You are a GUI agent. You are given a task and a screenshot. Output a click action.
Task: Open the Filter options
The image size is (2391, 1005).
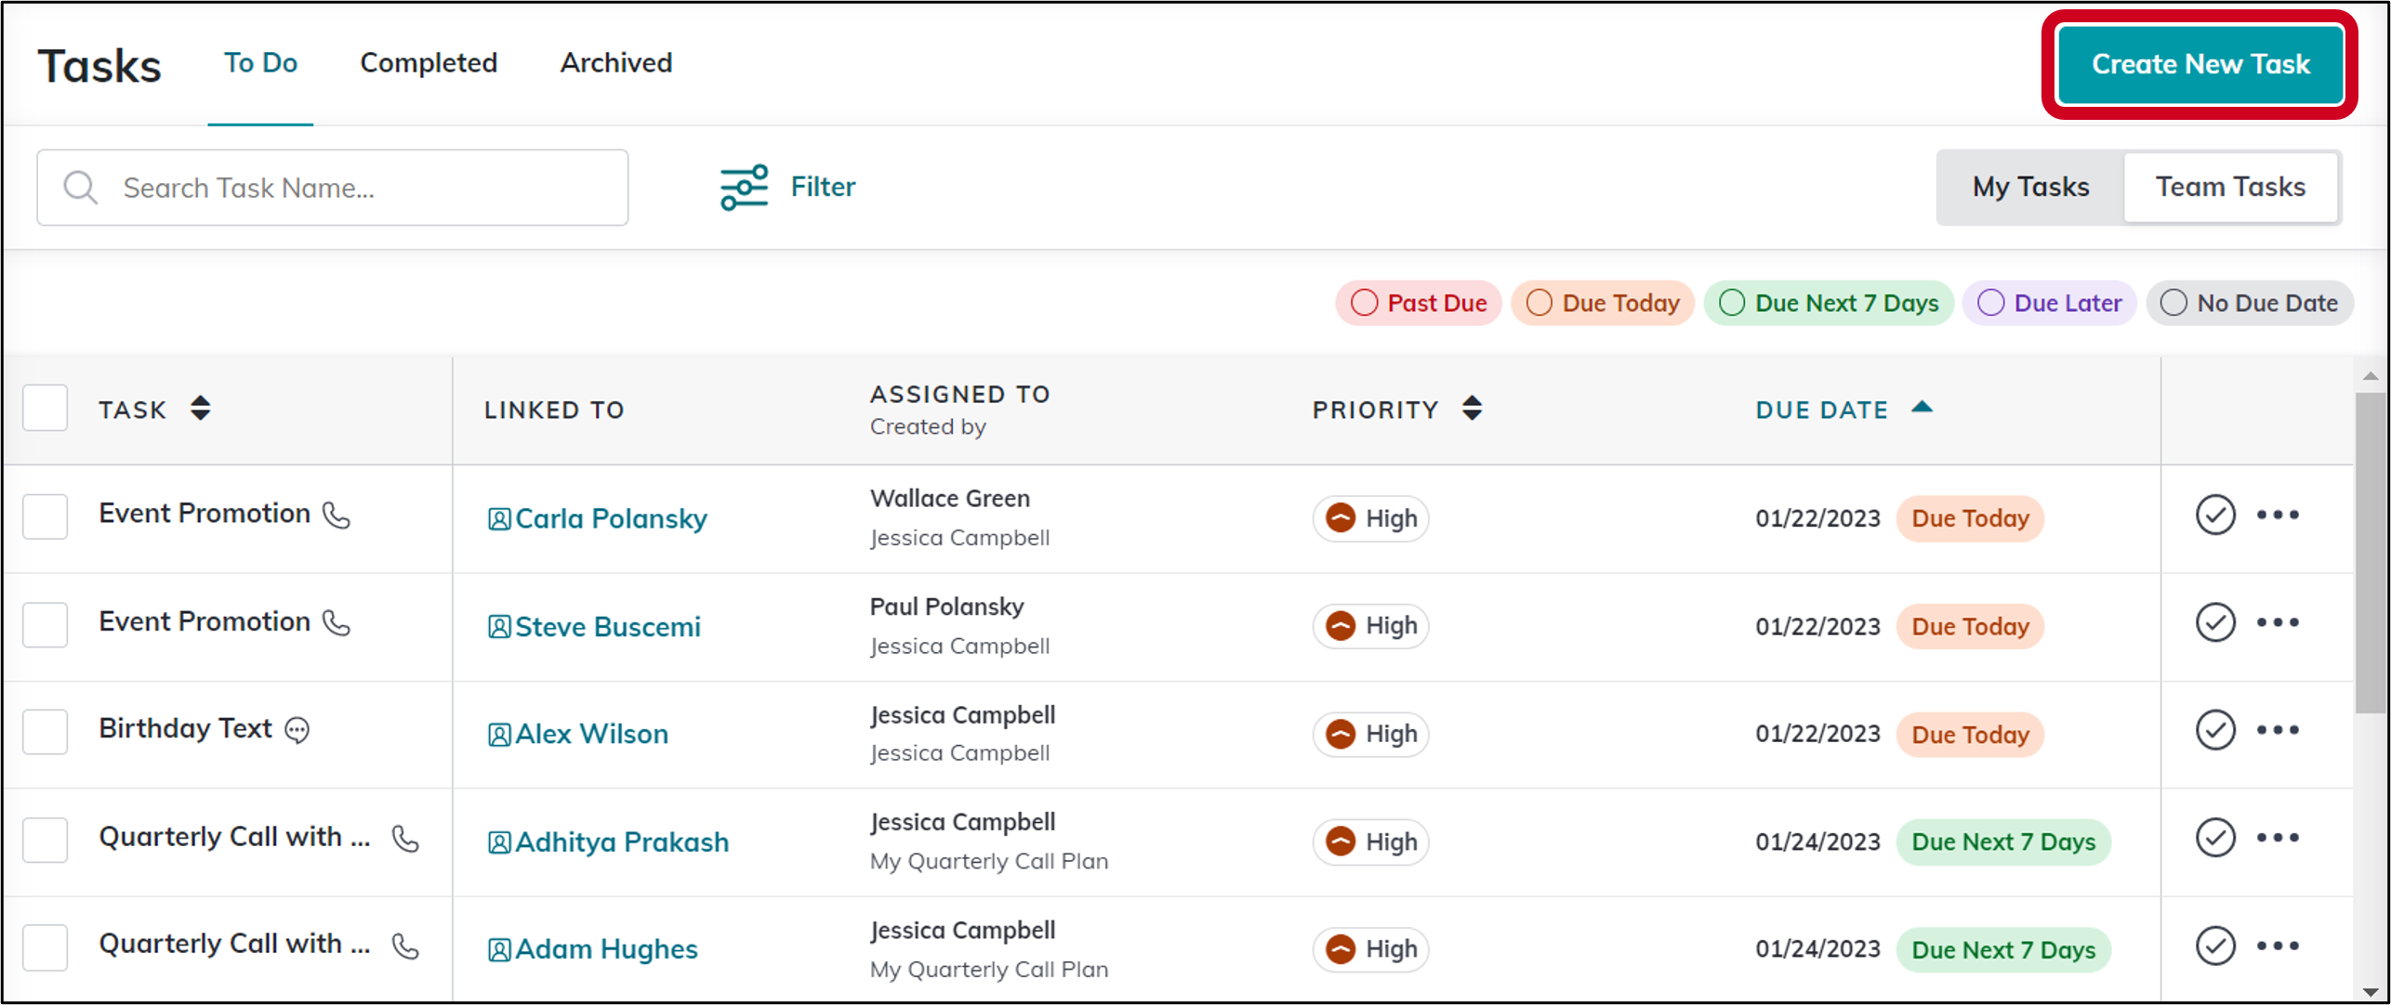(x=787, y=187)
